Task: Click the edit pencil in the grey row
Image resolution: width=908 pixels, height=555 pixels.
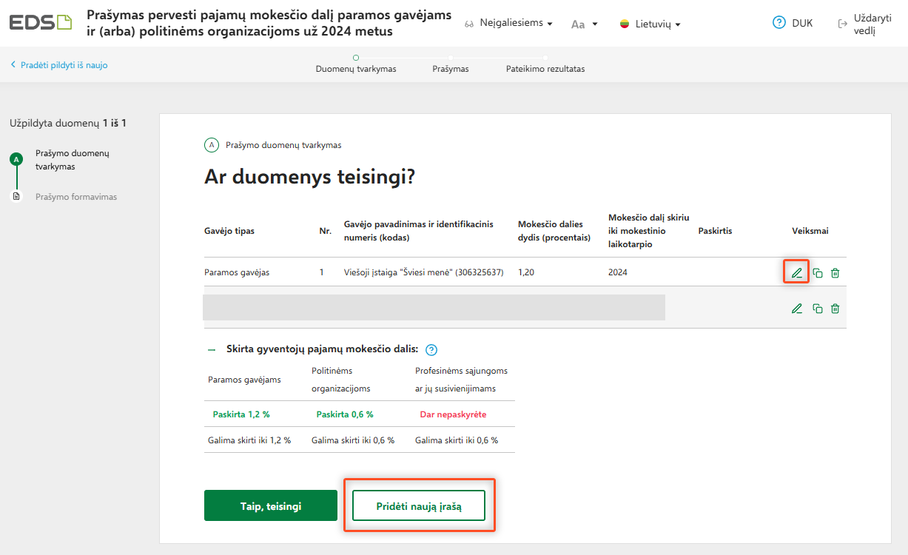Action: coord(796,309)
